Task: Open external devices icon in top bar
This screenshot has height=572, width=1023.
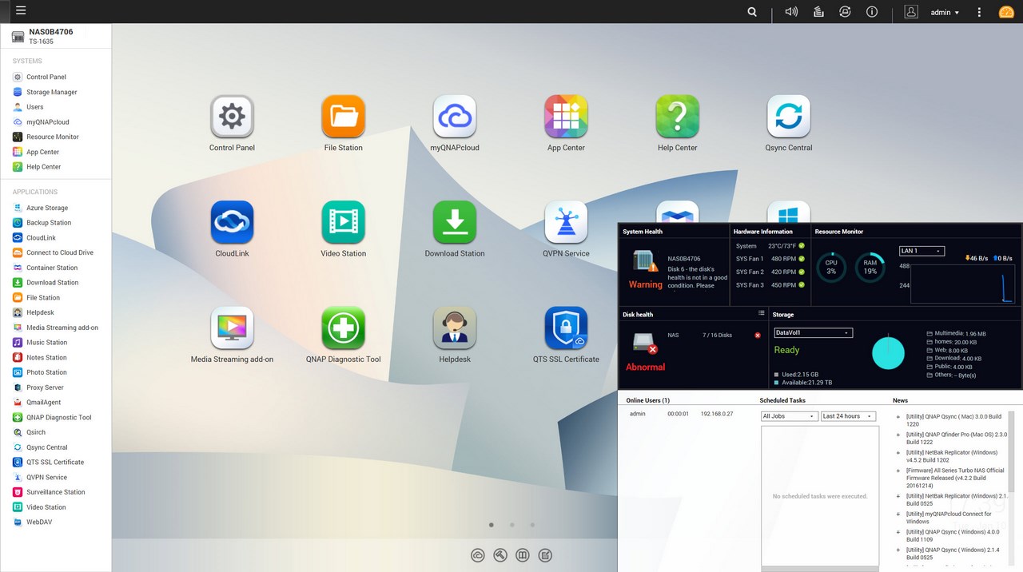Action: click(845, 12)
